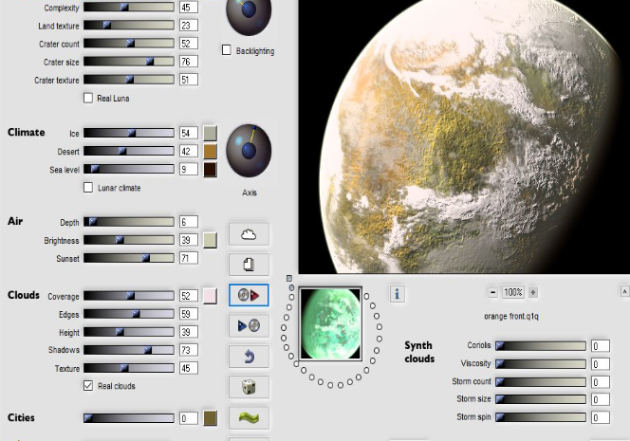630x441 pixels.
Task: Click the Sea level value field
Action: click(188, 169)
